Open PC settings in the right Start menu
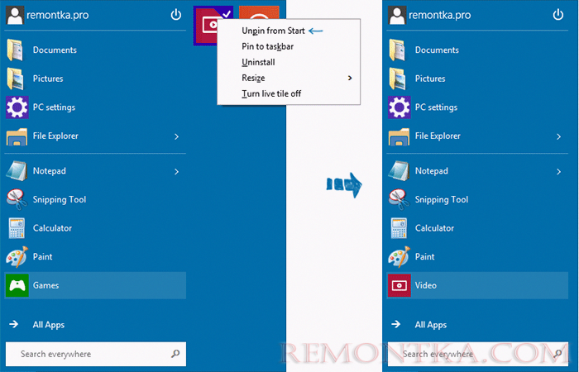This screenshot has height=372, width=579. [435, 107]
